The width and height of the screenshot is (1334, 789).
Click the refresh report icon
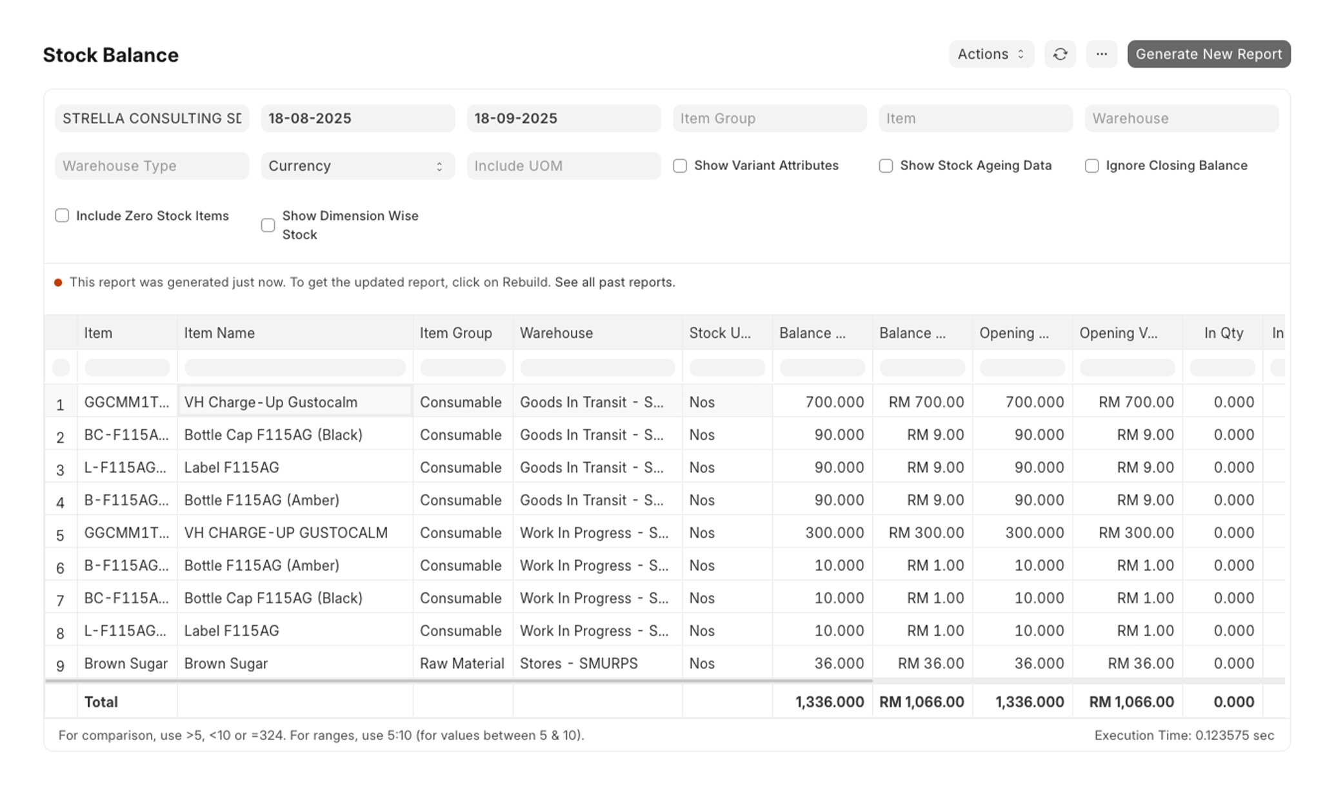coord(1060,54)
